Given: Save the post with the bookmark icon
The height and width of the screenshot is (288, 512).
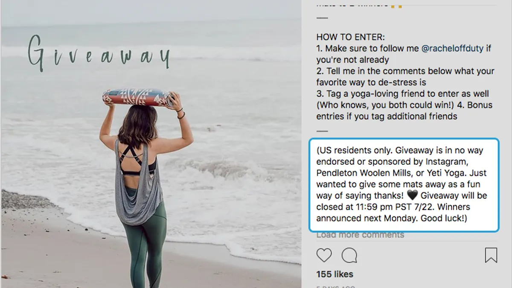Looking at the screenshot, I should click(x=491, y=255).
